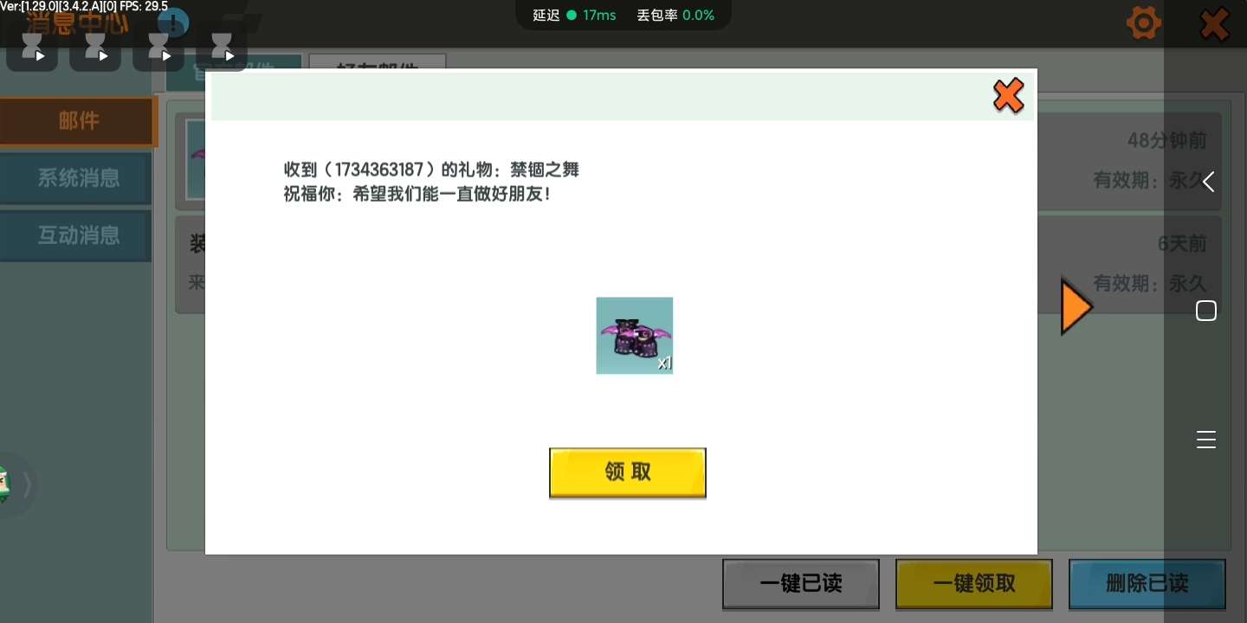Claim the gift with 领取 button
The width and height of the screenshot is (1247, 623).
[x=627, y=472]
